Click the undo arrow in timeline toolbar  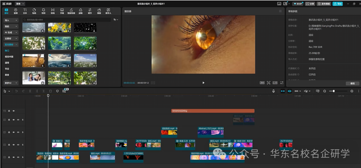coord(16,91)
